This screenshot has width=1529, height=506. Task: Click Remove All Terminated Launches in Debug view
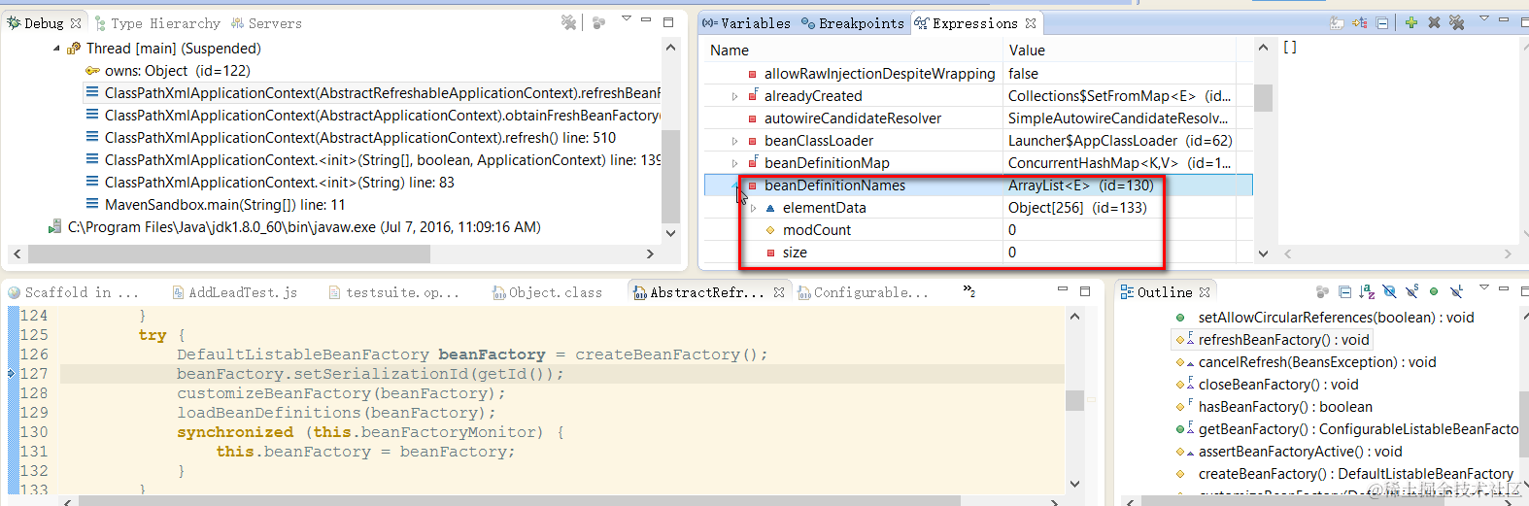569,22
